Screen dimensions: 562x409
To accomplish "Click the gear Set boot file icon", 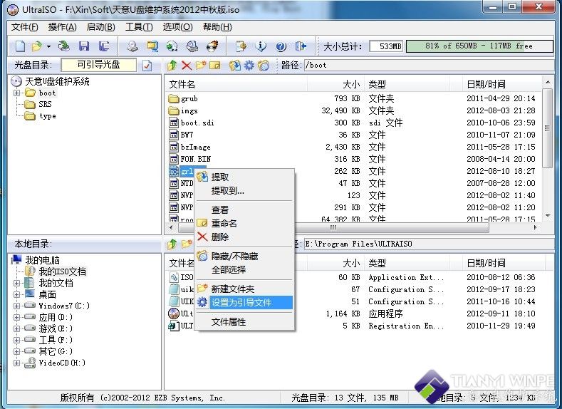I will [249, 65].
